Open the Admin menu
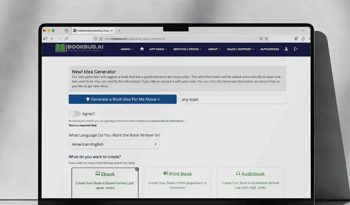The image size is (350, 205). pyautogui.click(x=127, y=49)
